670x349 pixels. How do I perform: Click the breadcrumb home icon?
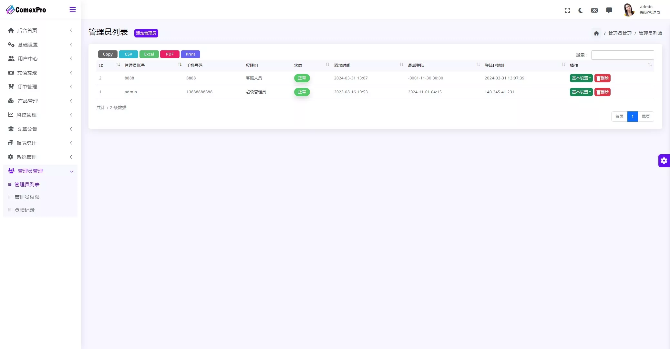[x=596, y=33]
